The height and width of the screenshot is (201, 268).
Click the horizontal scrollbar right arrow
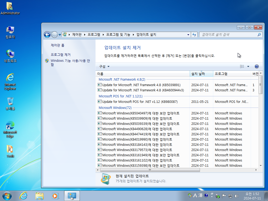pos(256,170)
